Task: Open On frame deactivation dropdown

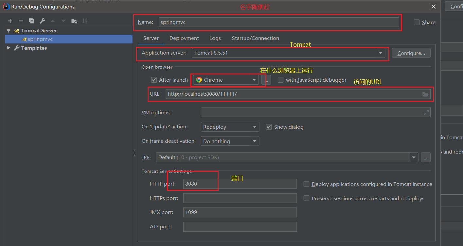Action: [230, 141]
